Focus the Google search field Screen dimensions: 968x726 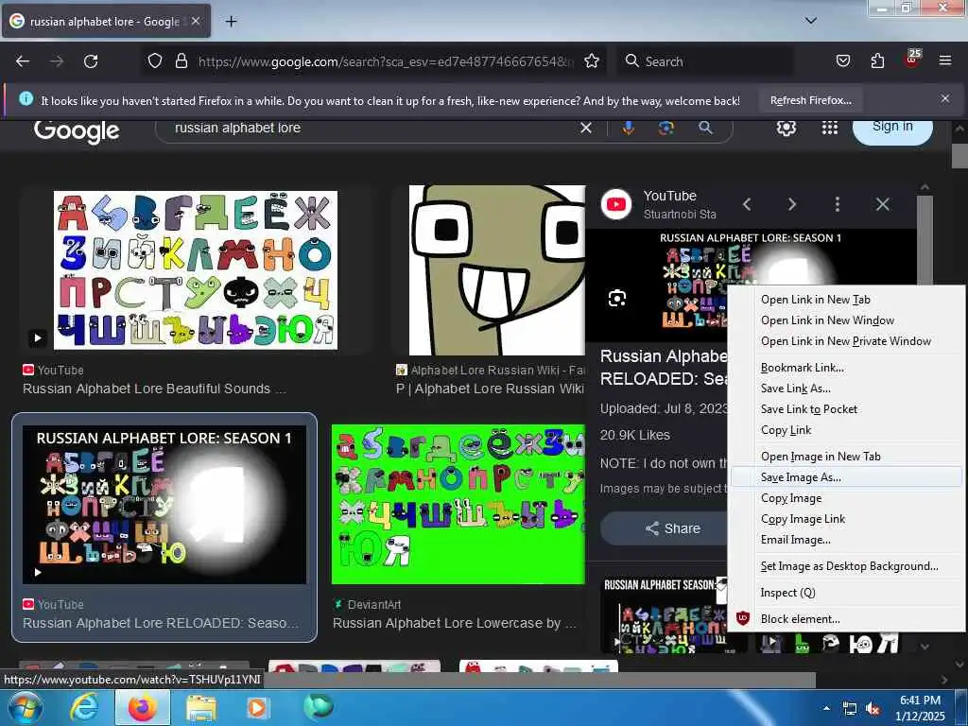371,128
